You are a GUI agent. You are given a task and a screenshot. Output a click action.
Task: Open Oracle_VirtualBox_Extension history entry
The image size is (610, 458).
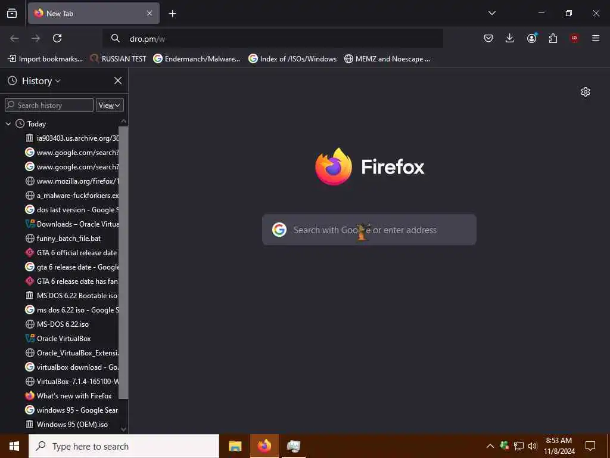tap(71, 353)
